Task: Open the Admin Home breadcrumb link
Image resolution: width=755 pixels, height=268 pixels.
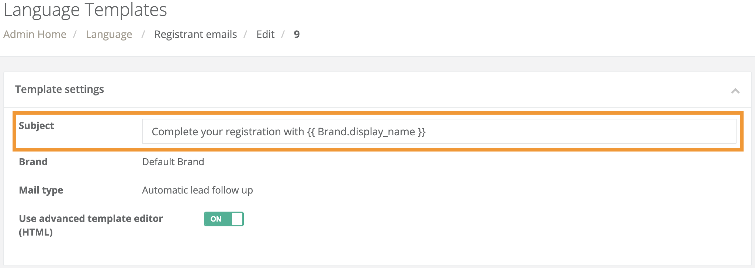Action: 35,34
